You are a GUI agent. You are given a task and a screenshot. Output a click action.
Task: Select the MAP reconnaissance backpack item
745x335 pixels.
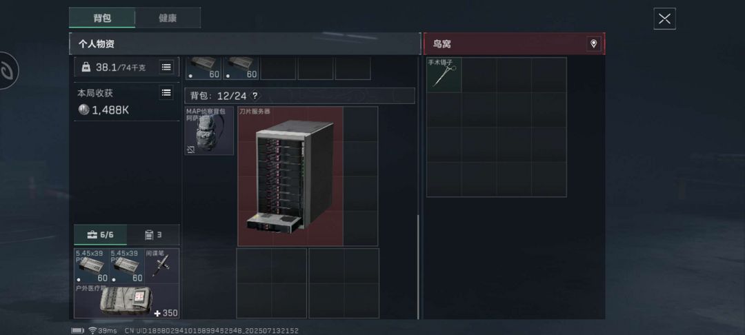point(209,130)
